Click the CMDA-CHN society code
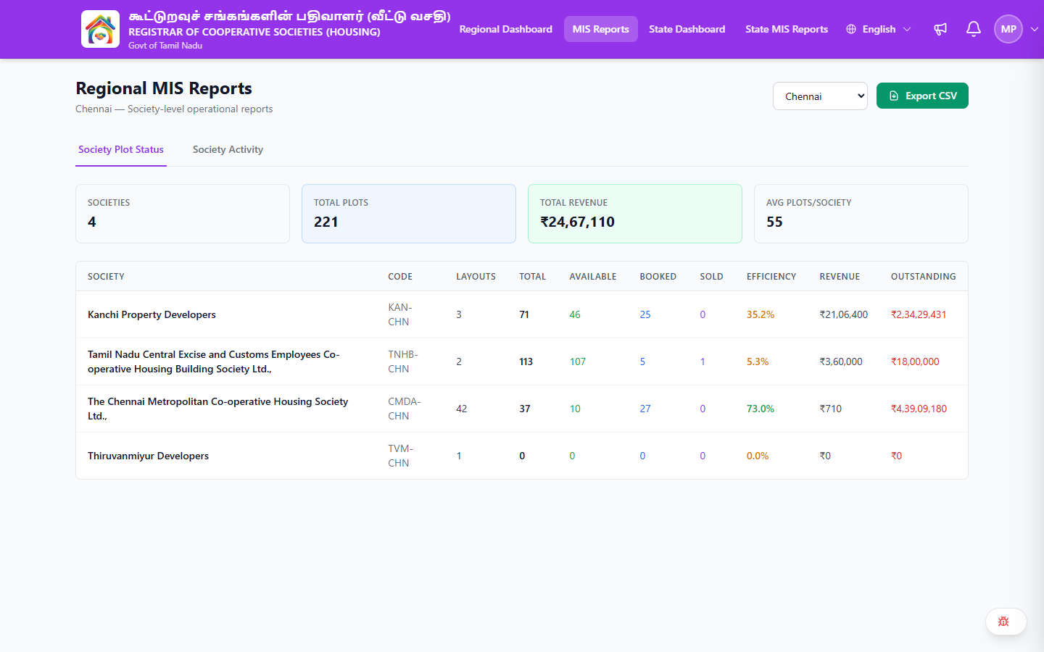The image size is (1044, 652). pyautogui.click(x=405, y=409)
